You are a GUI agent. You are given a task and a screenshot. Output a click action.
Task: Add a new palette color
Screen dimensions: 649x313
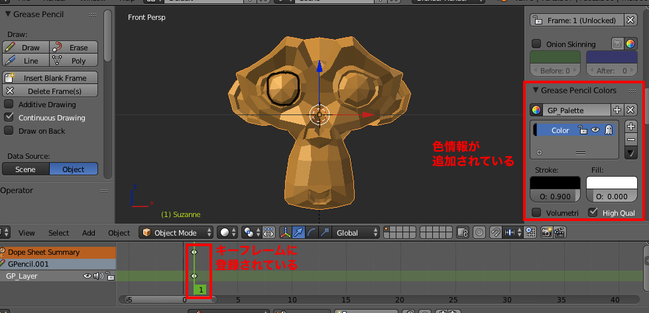coord(631,127)
